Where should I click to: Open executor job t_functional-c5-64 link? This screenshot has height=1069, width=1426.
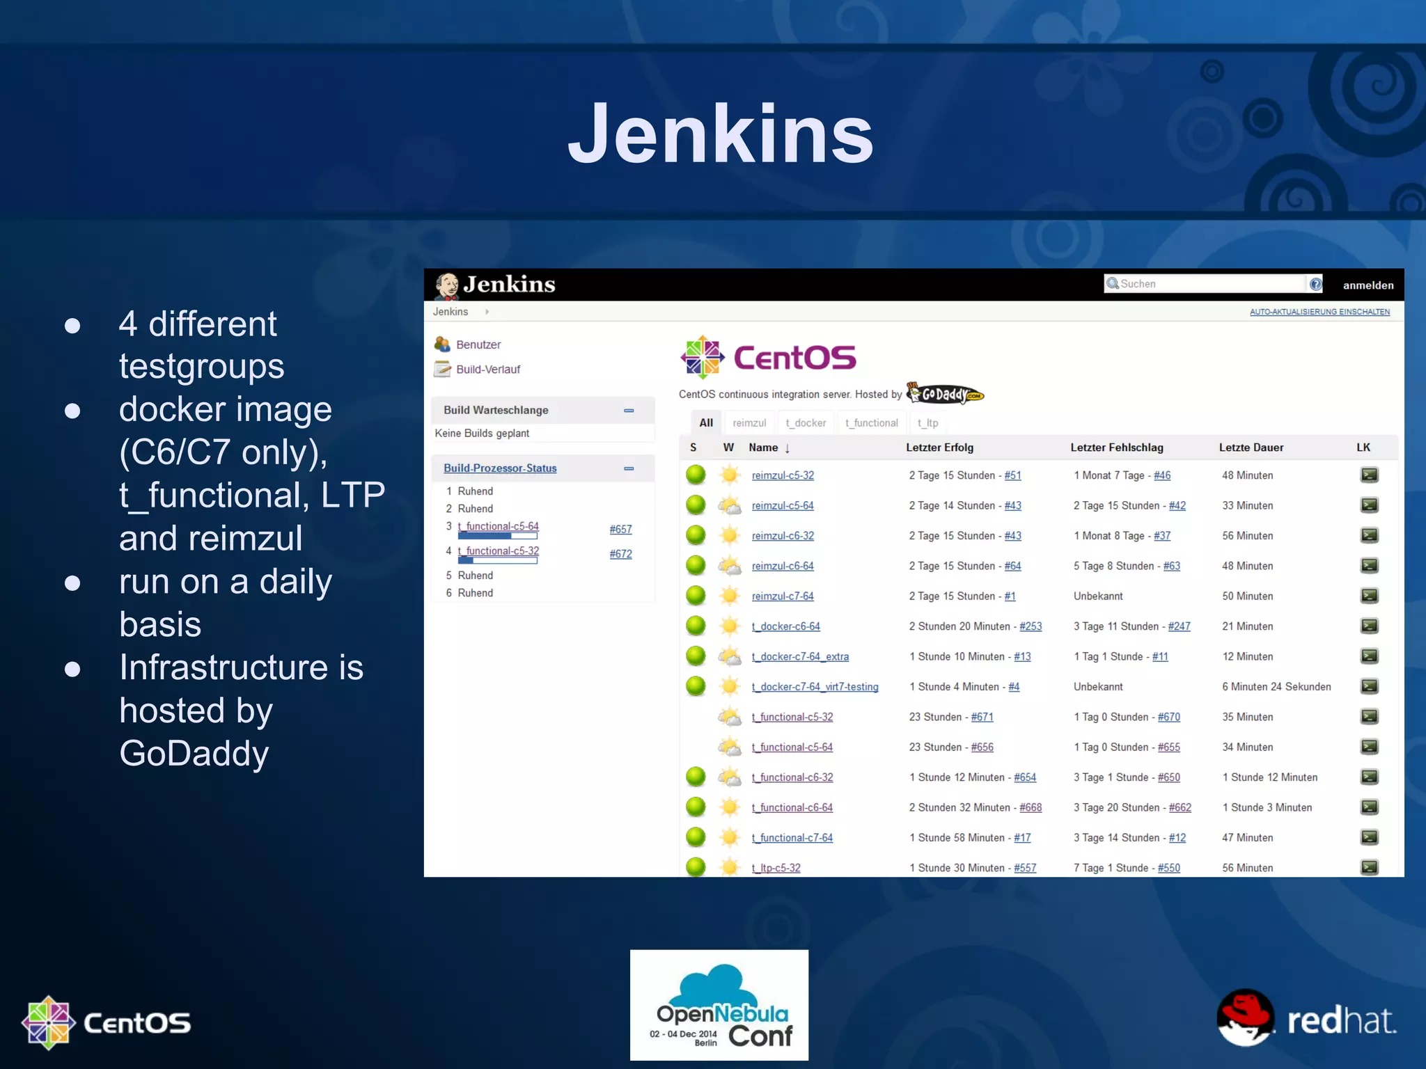(x=498, y=526)
